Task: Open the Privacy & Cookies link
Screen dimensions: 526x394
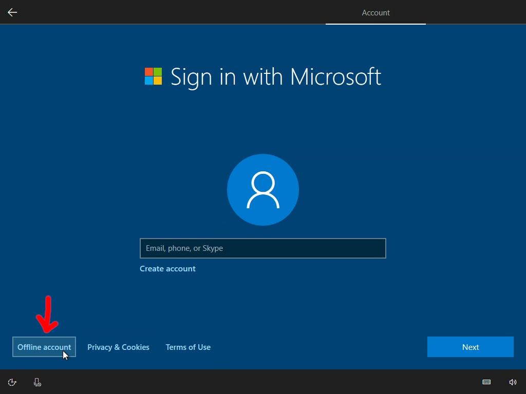Action: coord(118,347)
